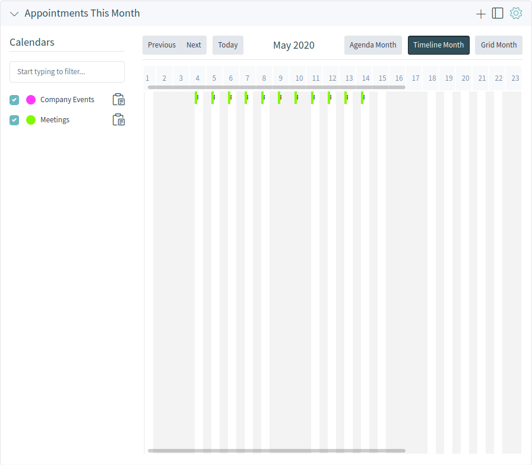The height and width of the screenshot is (465, 532).
Task: Click day 16 header in timeline
Action: coord(399,78)
